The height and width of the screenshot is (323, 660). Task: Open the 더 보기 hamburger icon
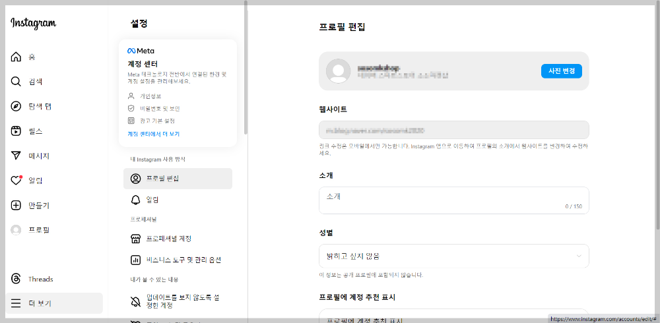pyautogui.click(x=16, y=304)
